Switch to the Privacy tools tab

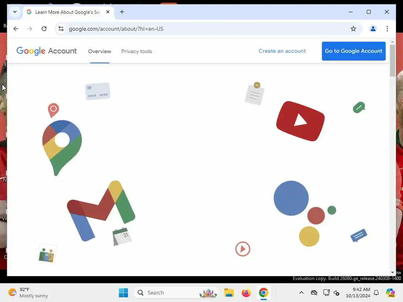click(x=137, y=51)
